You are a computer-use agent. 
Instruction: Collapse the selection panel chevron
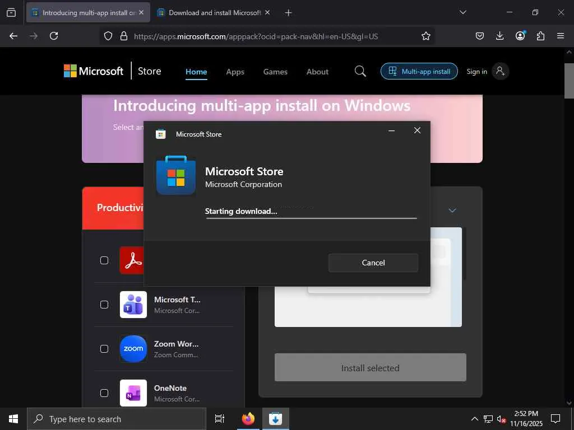[452, 211]
